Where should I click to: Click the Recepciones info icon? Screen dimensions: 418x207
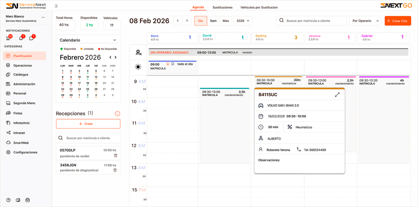click(x=117, y=114)
